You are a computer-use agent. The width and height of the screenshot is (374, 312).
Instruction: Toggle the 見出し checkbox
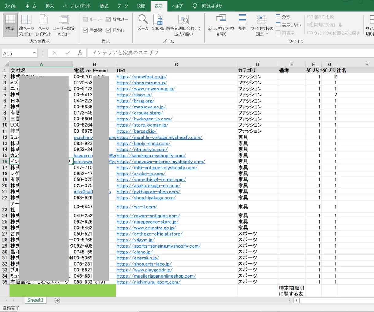tap(109, 30)
